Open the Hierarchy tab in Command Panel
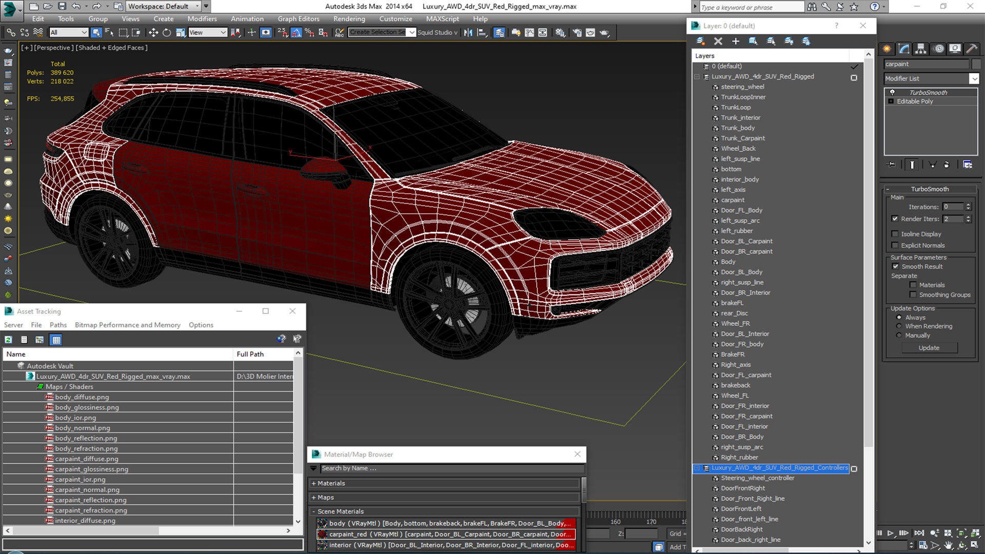985x554 pixels. tap(921, 49)
